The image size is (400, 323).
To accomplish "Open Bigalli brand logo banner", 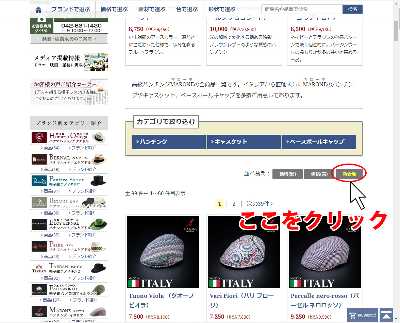I will [x=69, y=202].
